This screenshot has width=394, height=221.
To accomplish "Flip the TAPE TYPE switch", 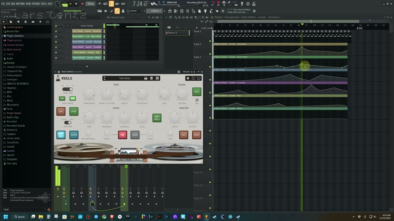I will pos(67,89).
